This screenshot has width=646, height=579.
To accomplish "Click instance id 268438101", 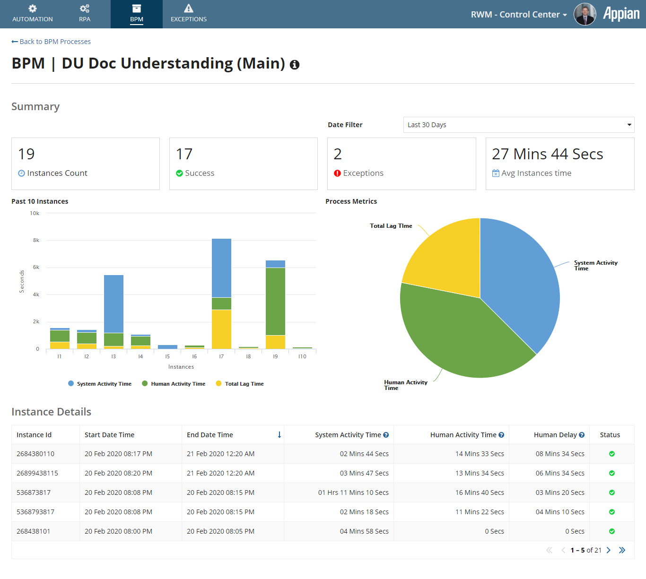I will click(33, 531).
